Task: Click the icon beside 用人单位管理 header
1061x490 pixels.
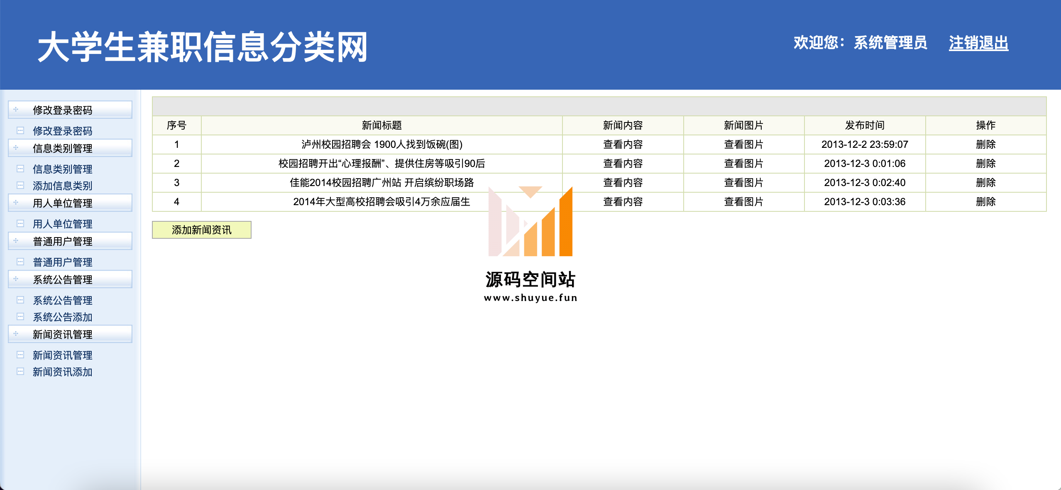Action: tap(16, 202)
